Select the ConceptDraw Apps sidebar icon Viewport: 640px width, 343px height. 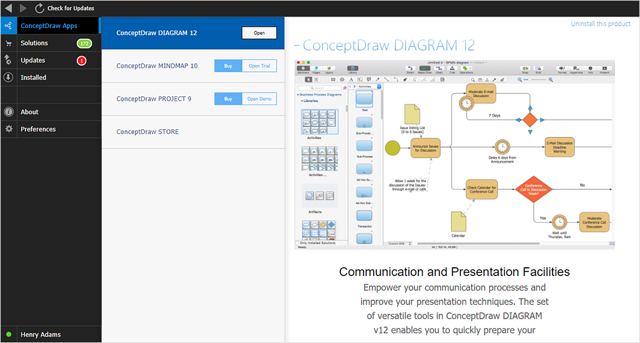8,26
